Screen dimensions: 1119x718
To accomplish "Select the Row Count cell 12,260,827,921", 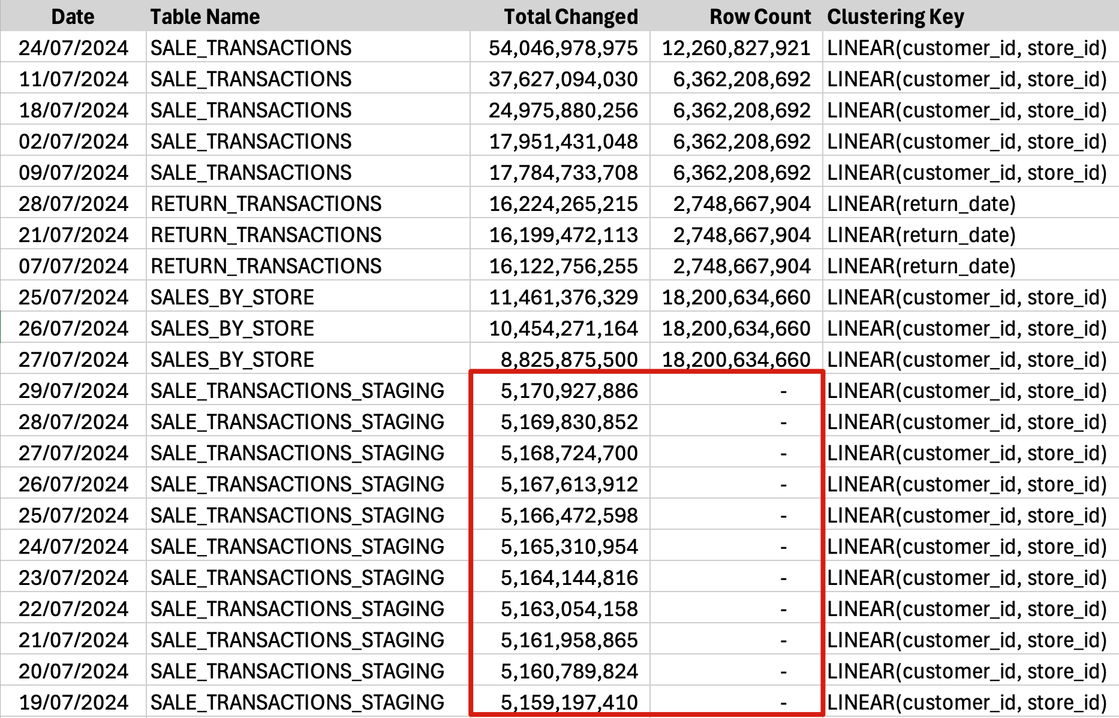I will pyautogui.click(x=736, y=47).
